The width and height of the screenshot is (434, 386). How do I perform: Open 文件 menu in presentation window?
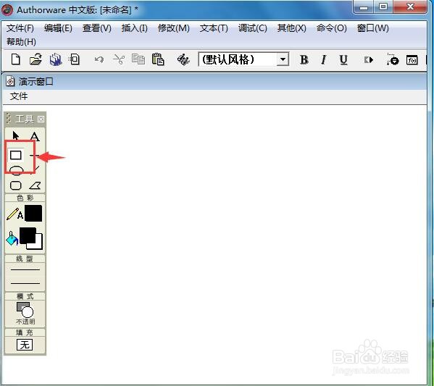click(19, 96)
